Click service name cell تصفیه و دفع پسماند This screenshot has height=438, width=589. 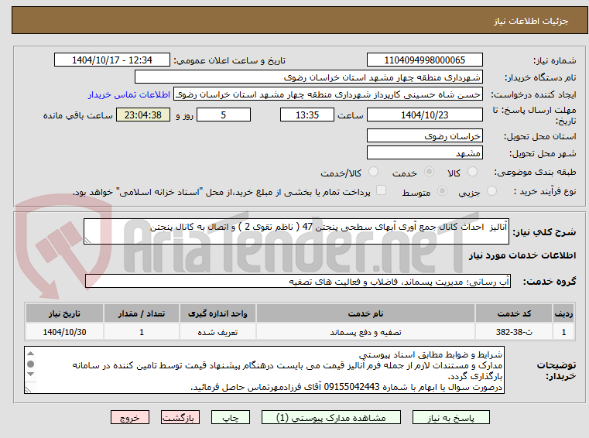[x=365, y=332]
